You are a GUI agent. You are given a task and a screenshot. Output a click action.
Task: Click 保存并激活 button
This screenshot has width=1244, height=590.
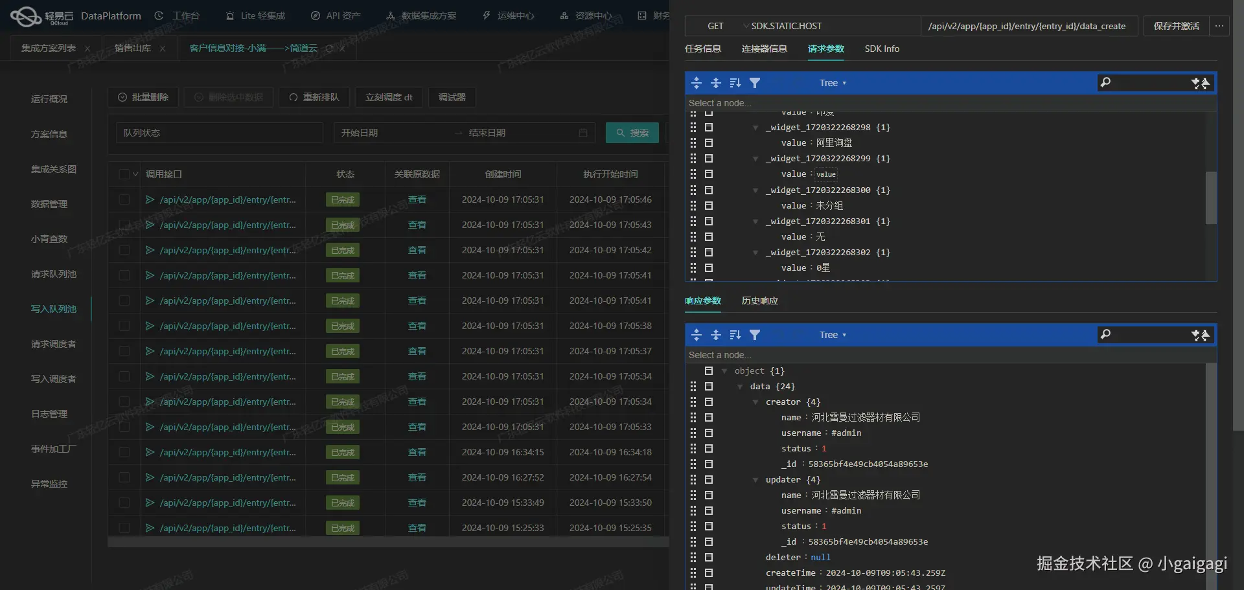[x=1177, y=26]
